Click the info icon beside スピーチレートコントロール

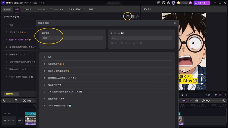click(141, 43)
